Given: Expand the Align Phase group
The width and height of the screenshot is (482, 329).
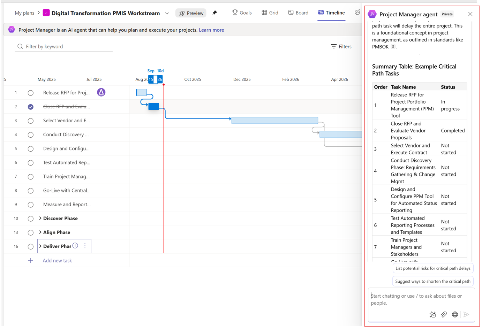Looking at the screenshot, I should pos(40,232).
